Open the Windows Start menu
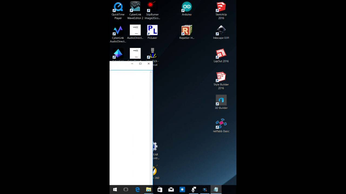 (115, 190)
